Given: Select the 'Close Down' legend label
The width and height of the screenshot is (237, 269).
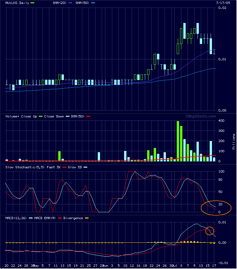Looking at the screenshot, I should [54, 116].
